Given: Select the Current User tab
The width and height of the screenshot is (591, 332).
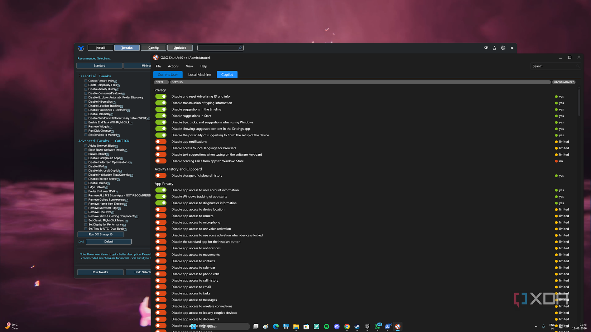Looking at the screenshot, I should point(168,74).
